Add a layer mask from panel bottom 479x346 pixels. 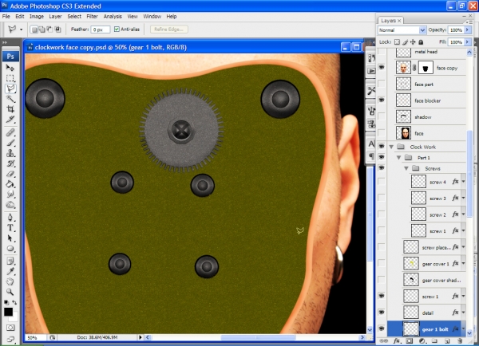tap(410, 340)
